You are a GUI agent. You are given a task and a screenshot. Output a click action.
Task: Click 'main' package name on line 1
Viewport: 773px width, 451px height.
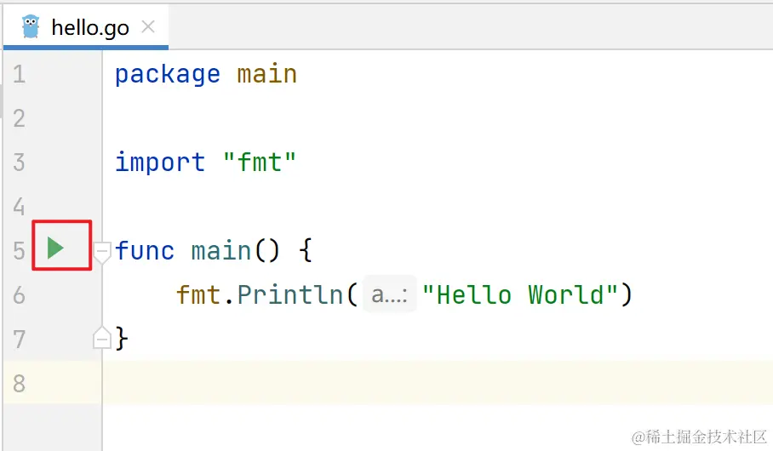coord(267,74)
